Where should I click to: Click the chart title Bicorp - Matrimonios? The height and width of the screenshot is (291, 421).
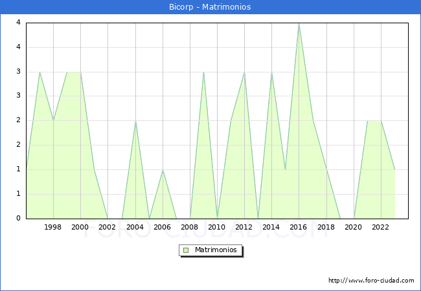210,7
